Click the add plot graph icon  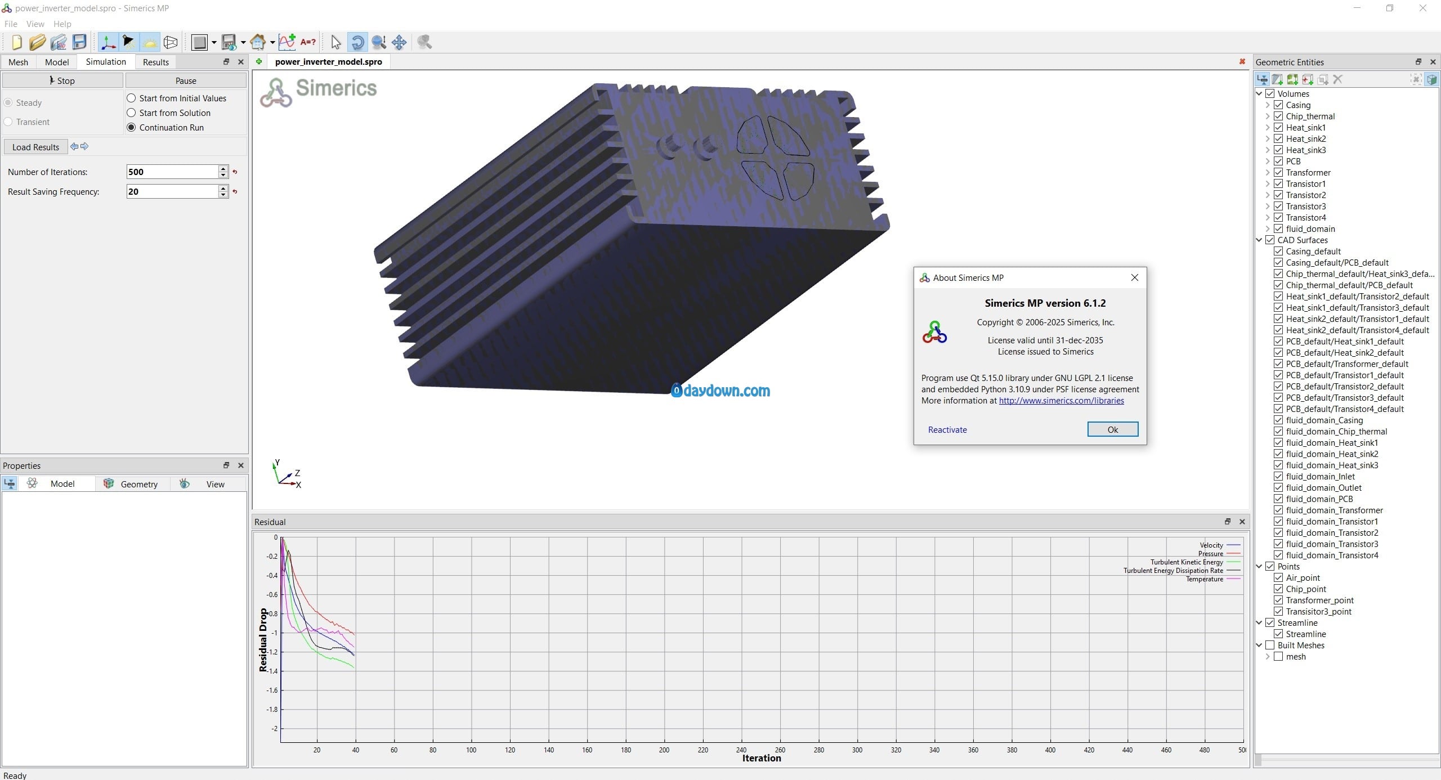coord(287,42)
